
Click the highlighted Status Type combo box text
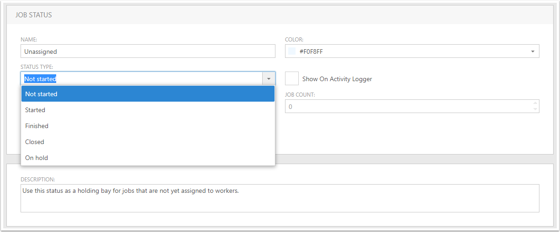click(x=40, y=79)
